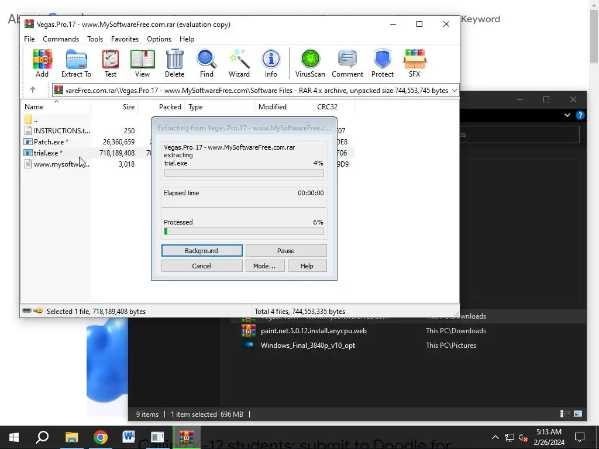Click the key password icon in status bar

[x=38, y=311]
